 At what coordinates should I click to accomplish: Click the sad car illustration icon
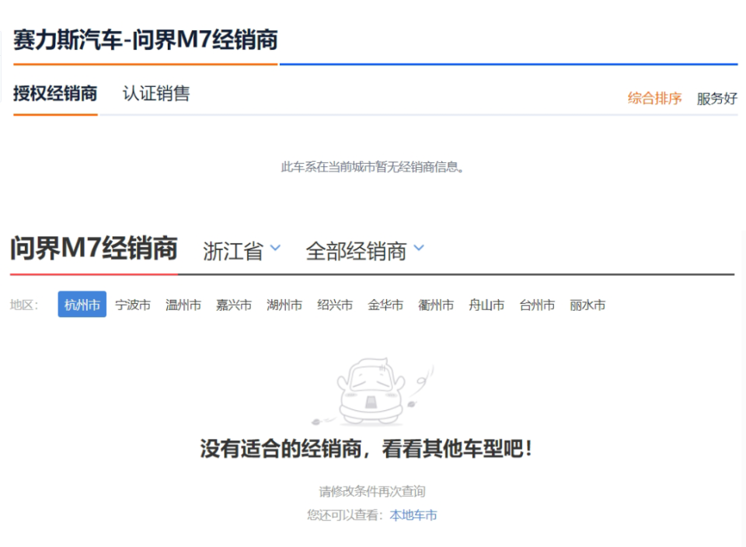click(x=371, y=392)
